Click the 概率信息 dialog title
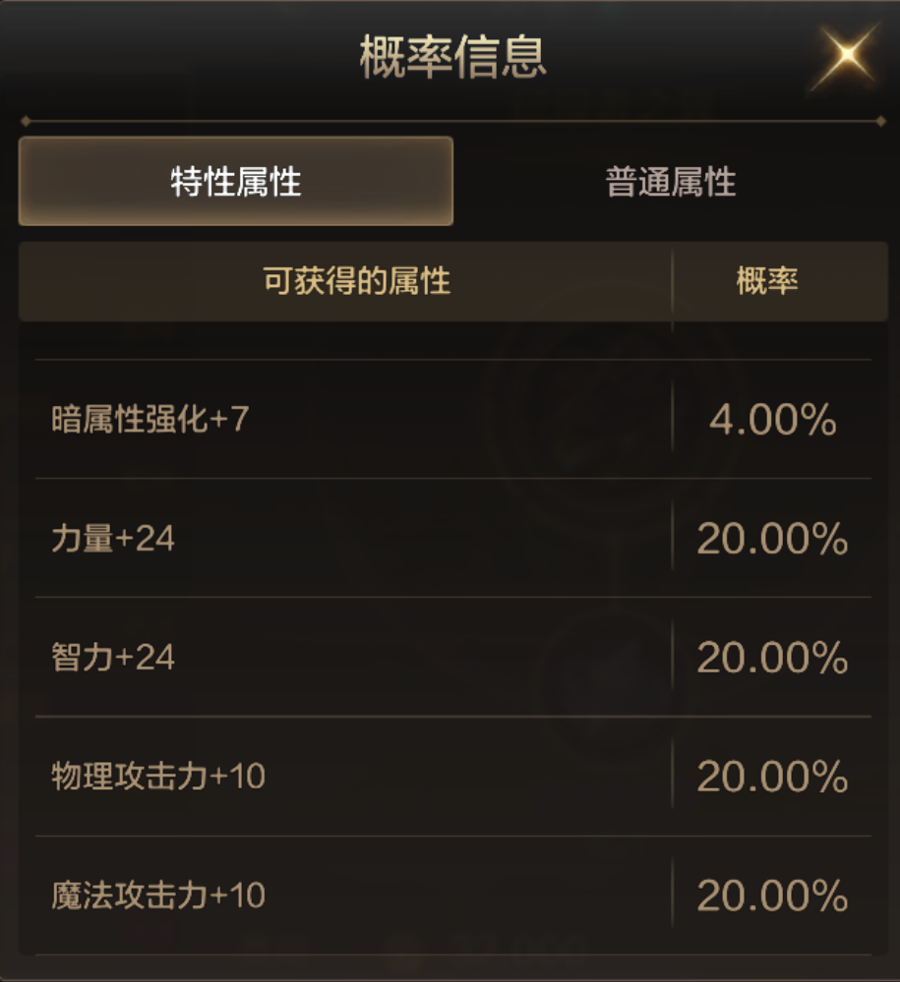Viewport: 900px width, 982px height. [x=452, y=57]
